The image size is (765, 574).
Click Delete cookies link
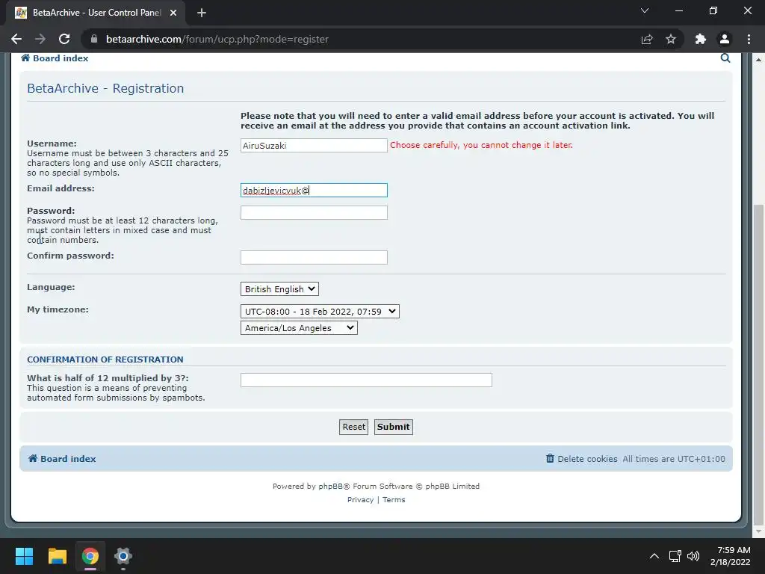pyautogui.click(x=581, y=459)
